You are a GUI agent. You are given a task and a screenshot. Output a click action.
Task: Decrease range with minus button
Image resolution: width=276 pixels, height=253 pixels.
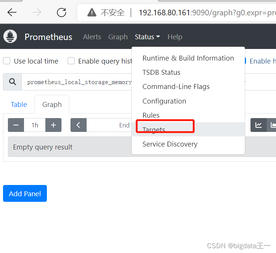(x=16, y=125)
